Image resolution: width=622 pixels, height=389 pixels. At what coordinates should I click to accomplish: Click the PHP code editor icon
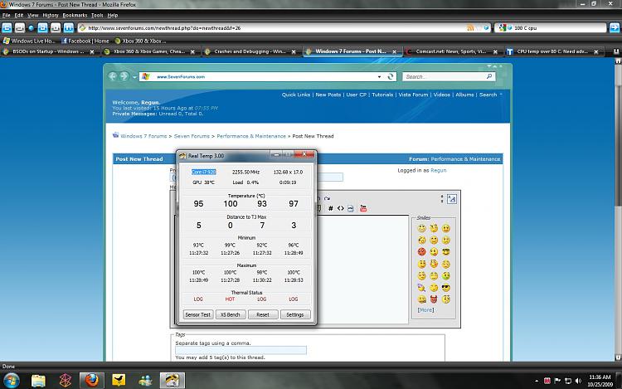click(x=351, y=208)
